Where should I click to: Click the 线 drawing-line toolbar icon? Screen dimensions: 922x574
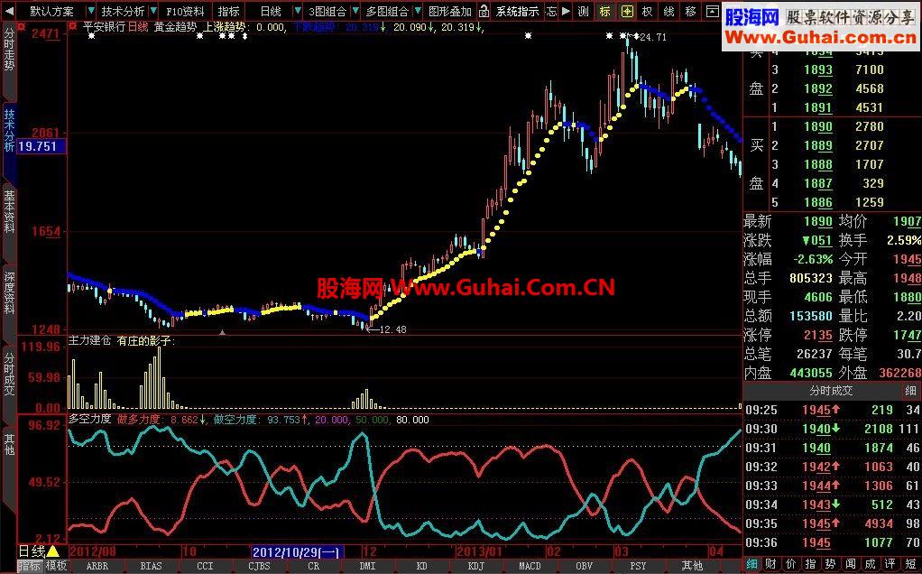(x=669, y=11)
